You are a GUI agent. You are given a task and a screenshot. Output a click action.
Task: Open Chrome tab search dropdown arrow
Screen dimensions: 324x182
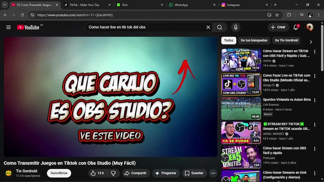5,5
